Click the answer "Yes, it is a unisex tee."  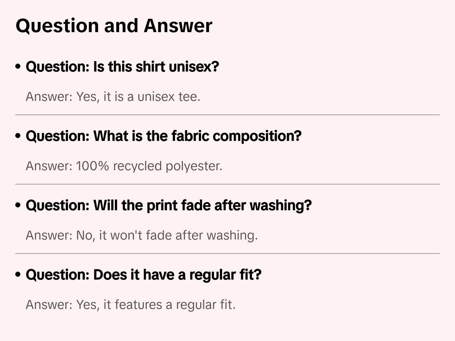pos(113,97)
